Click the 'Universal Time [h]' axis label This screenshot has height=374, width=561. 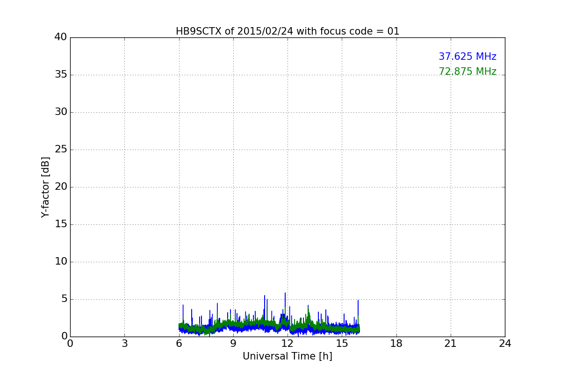288,356
